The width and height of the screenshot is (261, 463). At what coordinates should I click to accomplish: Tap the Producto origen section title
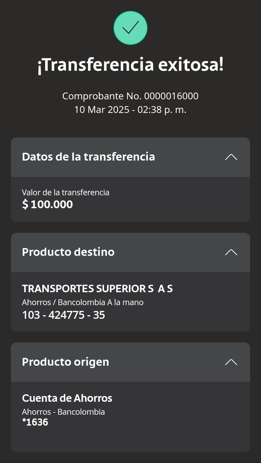pyautogui.click(x=66, y=362)
